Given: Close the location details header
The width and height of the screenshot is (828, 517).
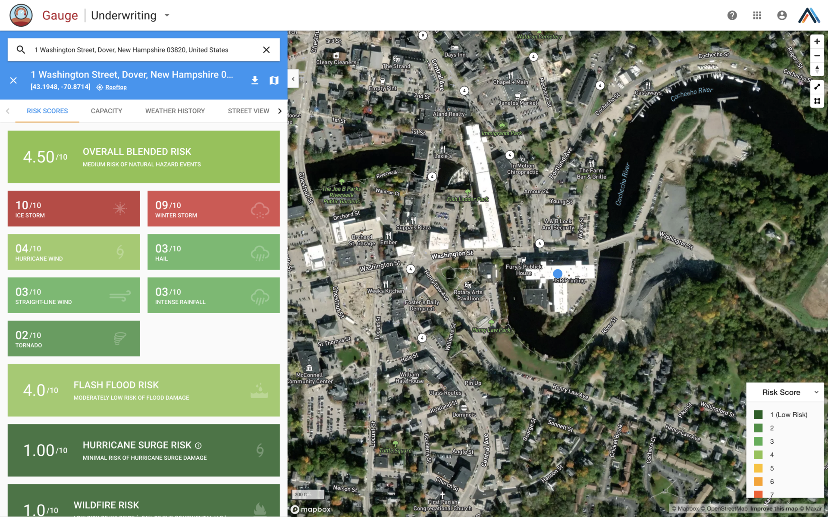Looking at the screenshot, I should (x=13, y=81).
